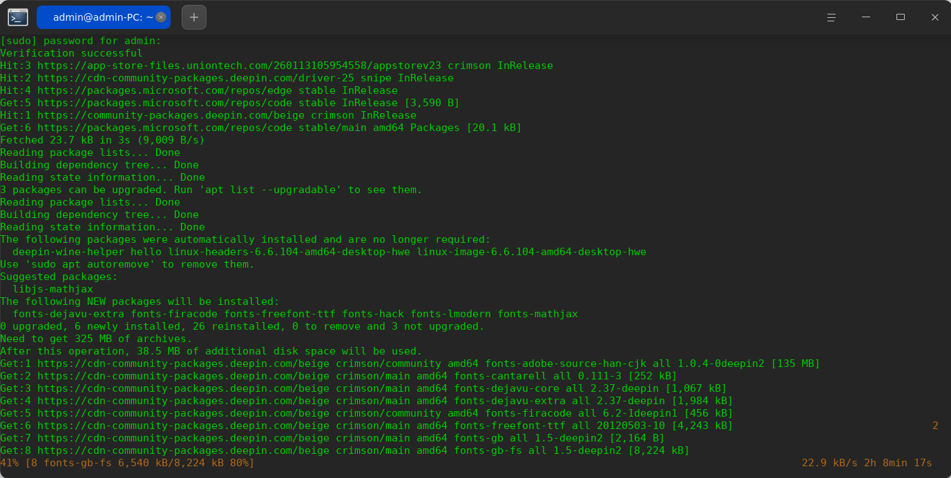Click the "Verification successful" line
This screenshot has height=478, width=951.
72,53
